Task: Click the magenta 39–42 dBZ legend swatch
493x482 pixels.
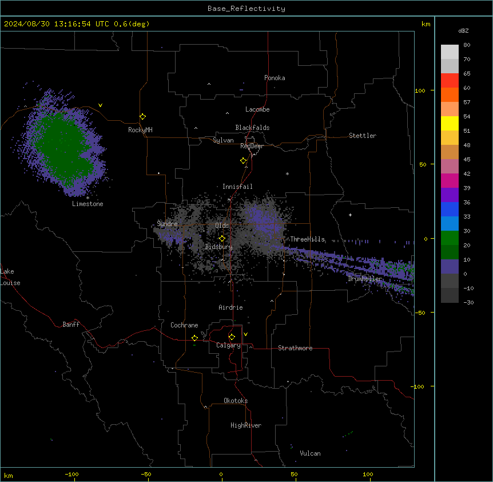Action: (x=450, y=181)
